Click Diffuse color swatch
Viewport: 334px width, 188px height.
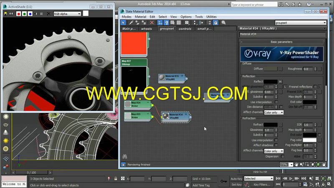coord(271,69)
